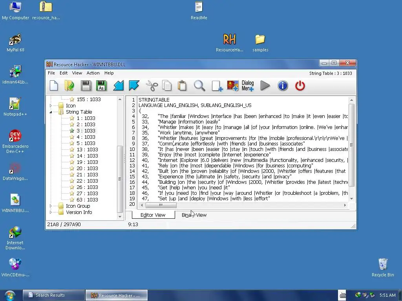Open the Help menu

[x=109, y=73]
